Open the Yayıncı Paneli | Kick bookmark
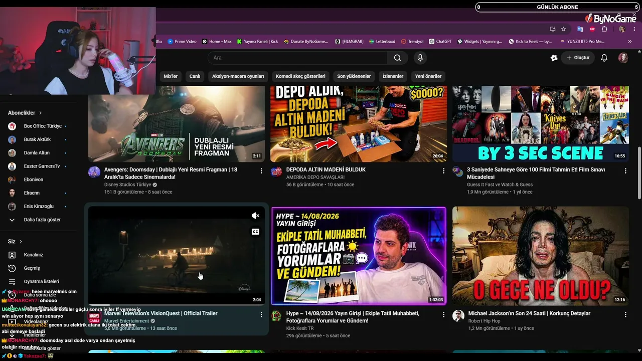Viewport: 642px width, 361px height. pyautogui.click(x=257, y=42)
